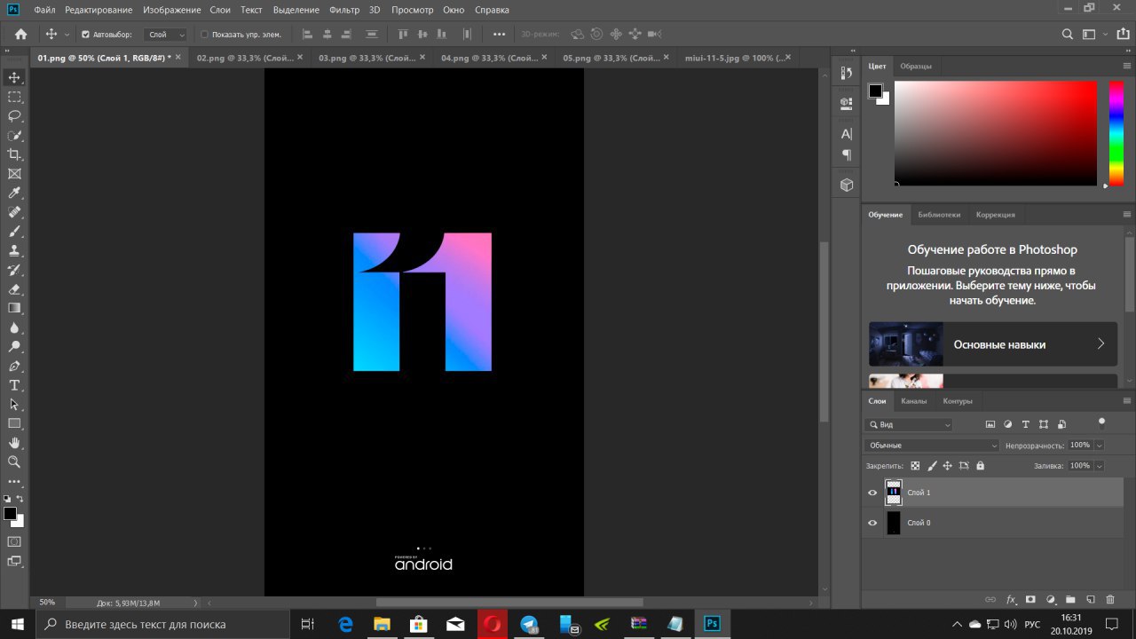1136x639 pixels.
Task: Open the tool preset picker arrow beside Move icon
Action: click(x=67, y=35)
